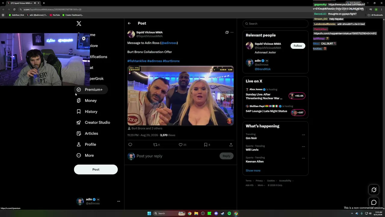Click the Chrome profile avatar A
This screenshot has width=385, height=217.
point(376,9)
